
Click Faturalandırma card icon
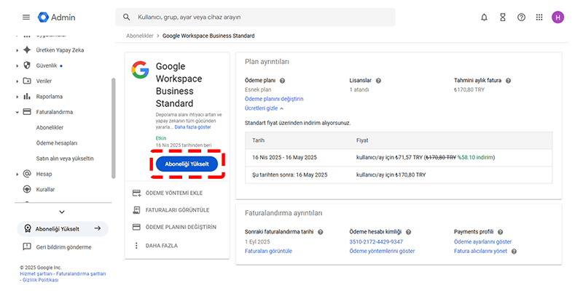point(27,112)
